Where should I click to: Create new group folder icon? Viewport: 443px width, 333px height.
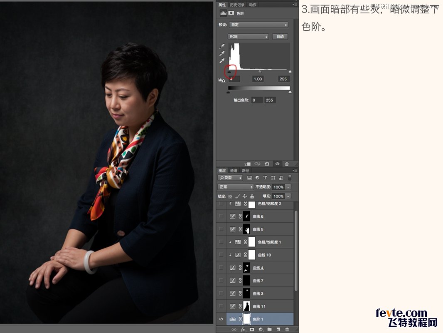tap(270, 329)
